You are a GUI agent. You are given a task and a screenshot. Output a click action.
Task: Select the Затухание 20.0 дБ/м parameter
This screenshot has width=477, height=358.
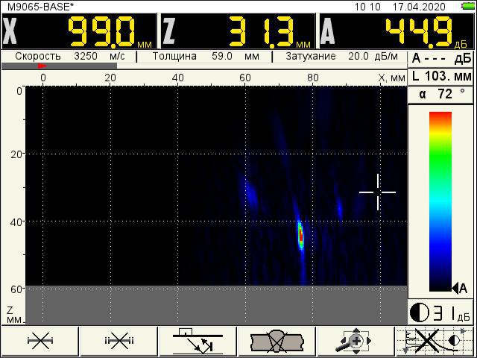click(340, 56)
